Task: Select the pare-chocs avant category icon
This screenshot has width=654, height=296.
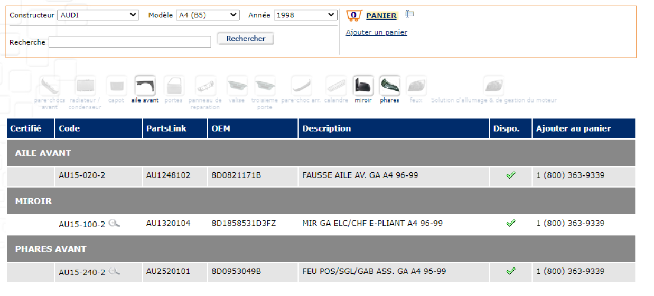Action: [50, 86]
